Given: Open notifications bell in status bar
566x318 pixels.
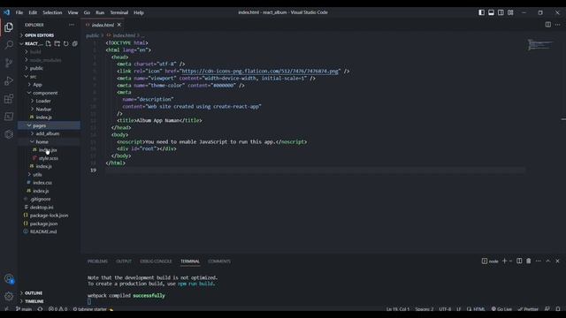Looking at the screenshot, I should 558,309.
